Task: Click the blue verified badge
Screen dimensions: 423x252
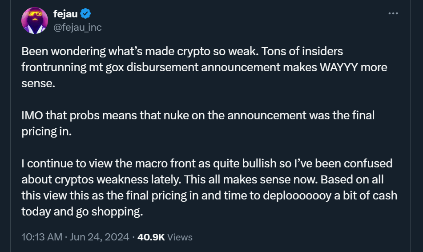Action: [85, 14]
